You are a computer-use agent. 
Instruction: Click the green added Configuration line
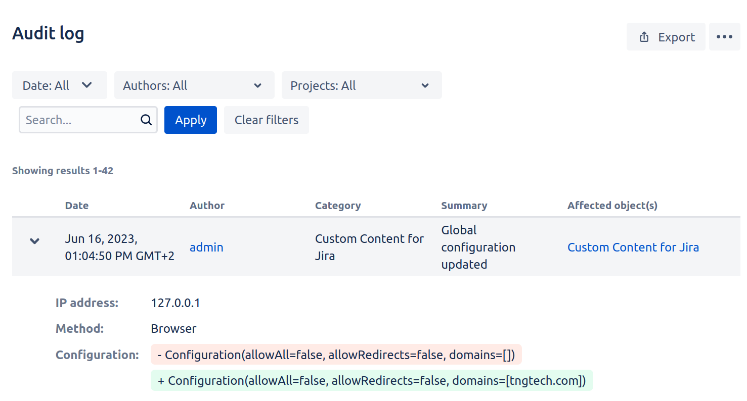(371, 380)
